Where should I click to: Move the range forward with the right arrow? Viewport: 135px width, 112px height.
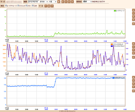[x=72, y=2]
